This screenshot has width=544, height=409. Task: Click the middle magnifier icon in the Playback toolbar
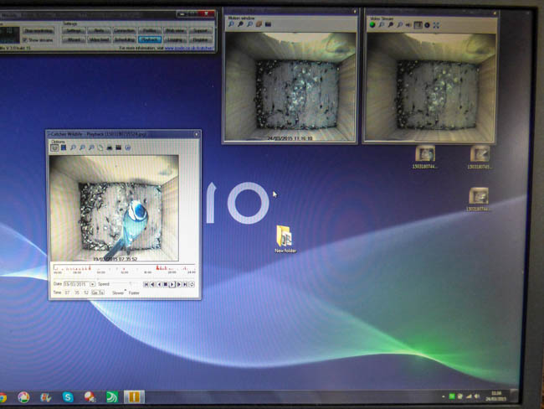pyautogui.click(x=82, y=148)
